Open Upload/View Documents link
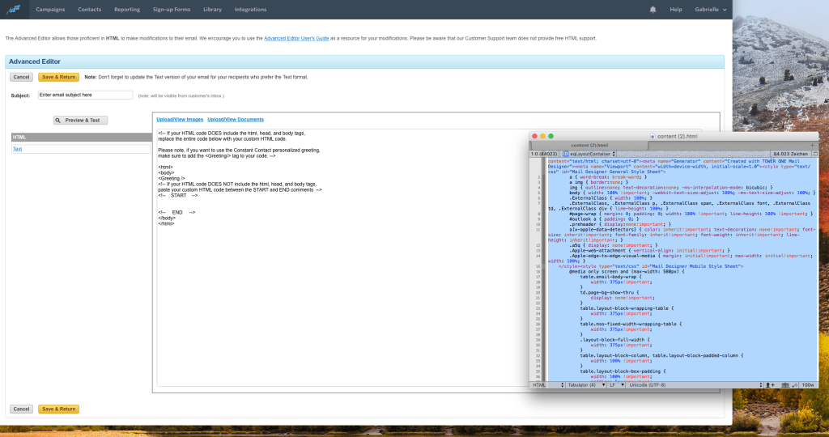The width and height of the screenshot is (829, 437). [236, 120]
